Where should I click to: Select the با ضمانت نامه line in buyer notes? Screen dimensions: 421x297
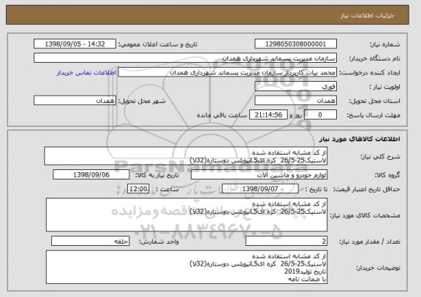click(307, 279)
